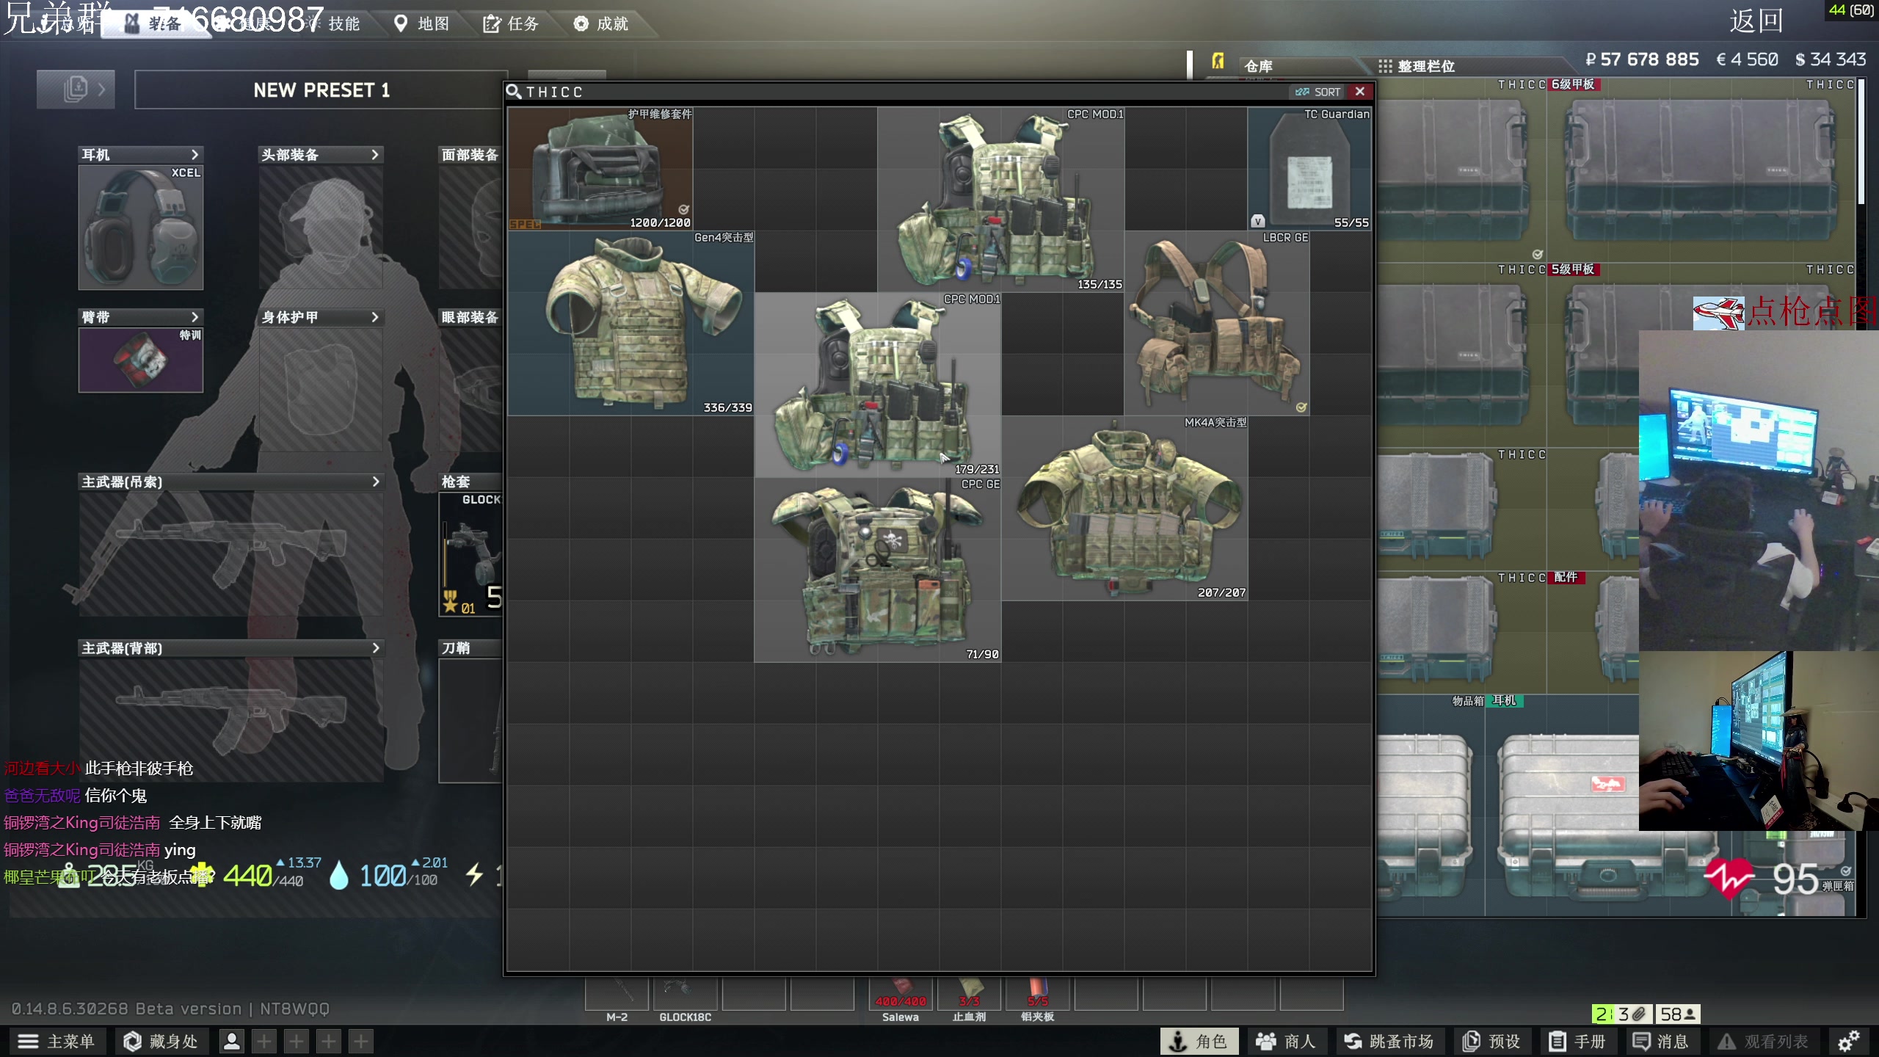Expand the 身体护甲 slot chevron
Screen dimensions: 1879x1057
tap(375, 317)
